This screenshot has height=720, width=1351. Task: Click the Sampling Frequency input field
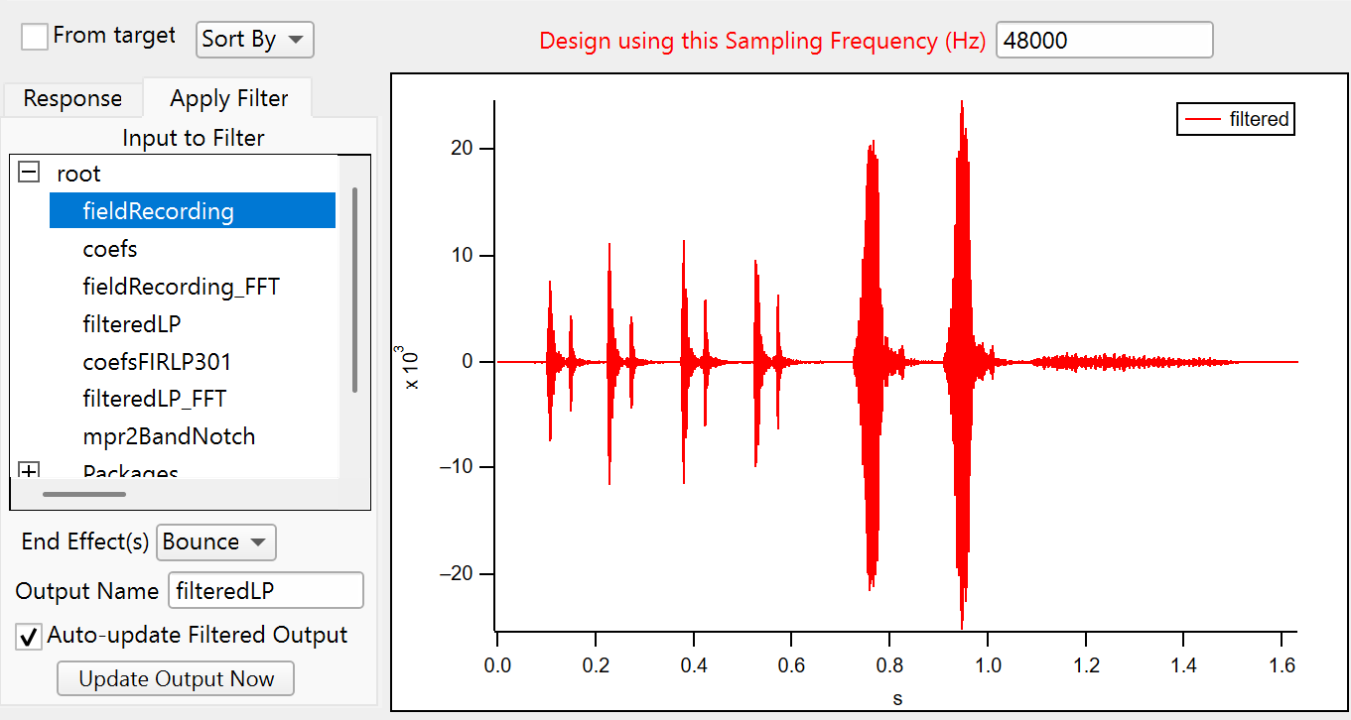[x=1103, y=41]
